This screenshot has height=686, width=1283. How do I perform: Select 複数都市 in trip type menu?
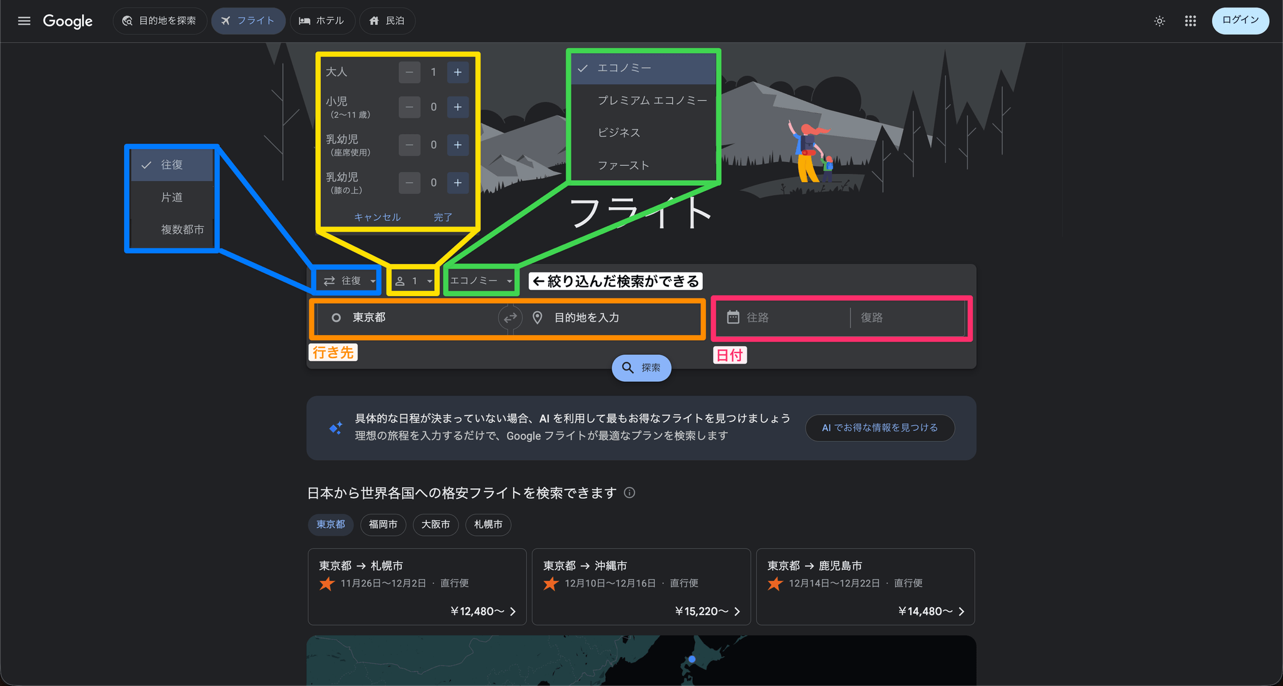[x=172, y=230]
